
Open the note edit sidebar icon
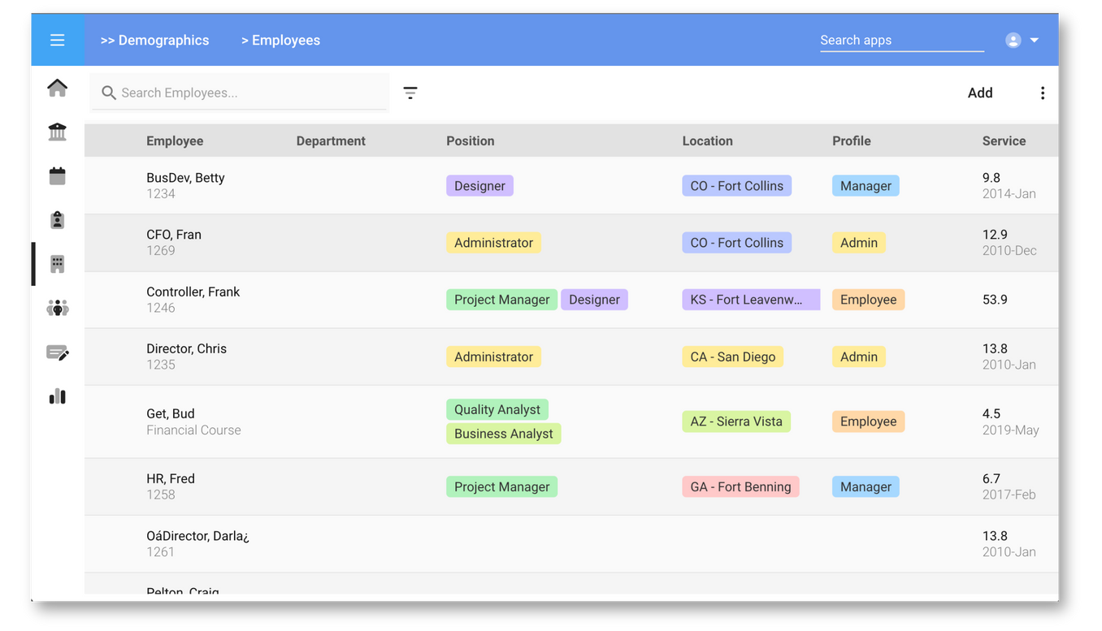(57, 352)
